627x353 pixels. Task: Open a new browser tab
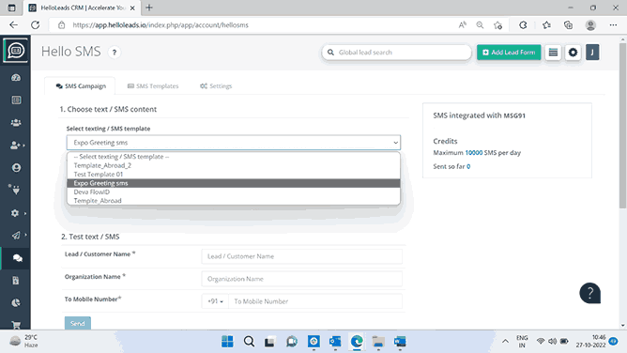point(149,8)
